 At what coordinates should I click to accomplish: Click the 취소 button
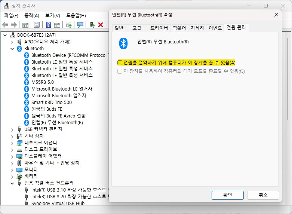pyautogui.click(x=263, y=195)
